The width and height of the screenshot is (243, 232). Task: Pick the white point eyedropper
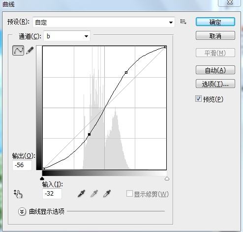[x=107, y=194]
